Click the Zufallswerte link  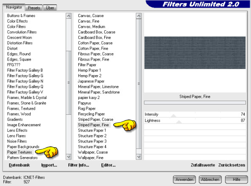click(203, 165)
